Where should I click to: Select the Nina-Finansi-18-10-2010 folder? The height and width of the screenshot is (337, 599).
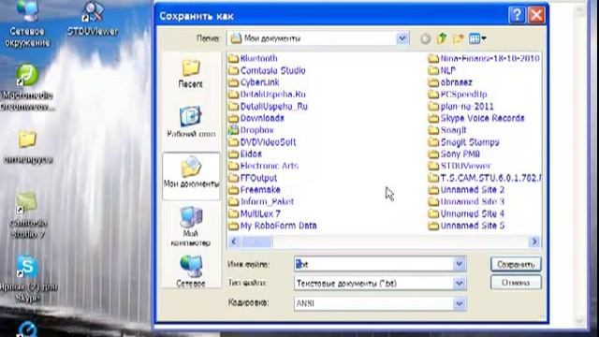click(484, 58)
